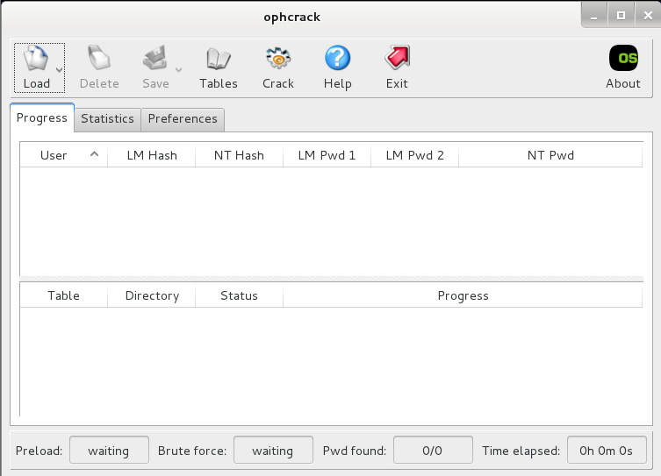This screenshot has height=476, width=661.
Task: Click the LM Pwd 2 column header
Action: coord(415,155)
